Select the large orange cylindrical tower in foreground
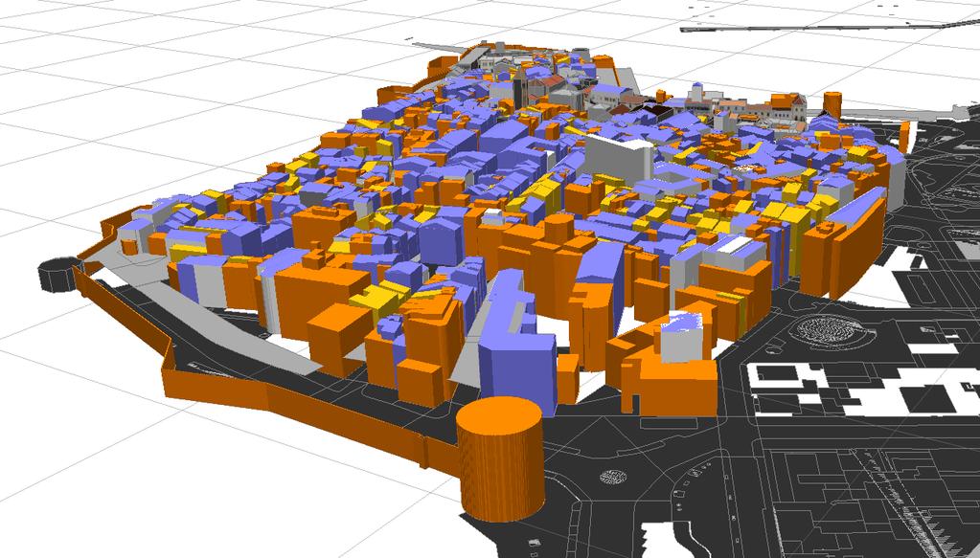Screen dimensions: 980x558 tap(500, 458)
